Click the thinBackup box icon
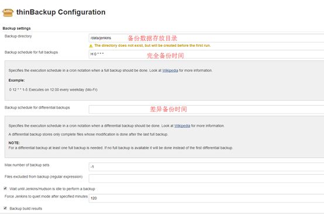Viewport: 324px width, 214px height. coord(8,12)
